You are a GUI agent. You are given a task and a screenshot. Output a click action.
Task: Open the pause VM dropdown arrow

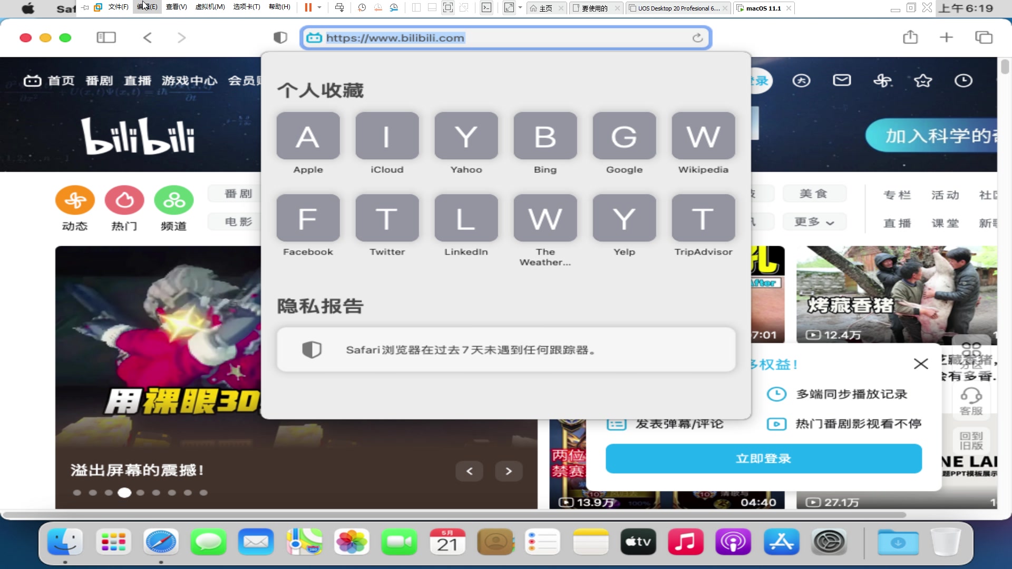[319, 7]
